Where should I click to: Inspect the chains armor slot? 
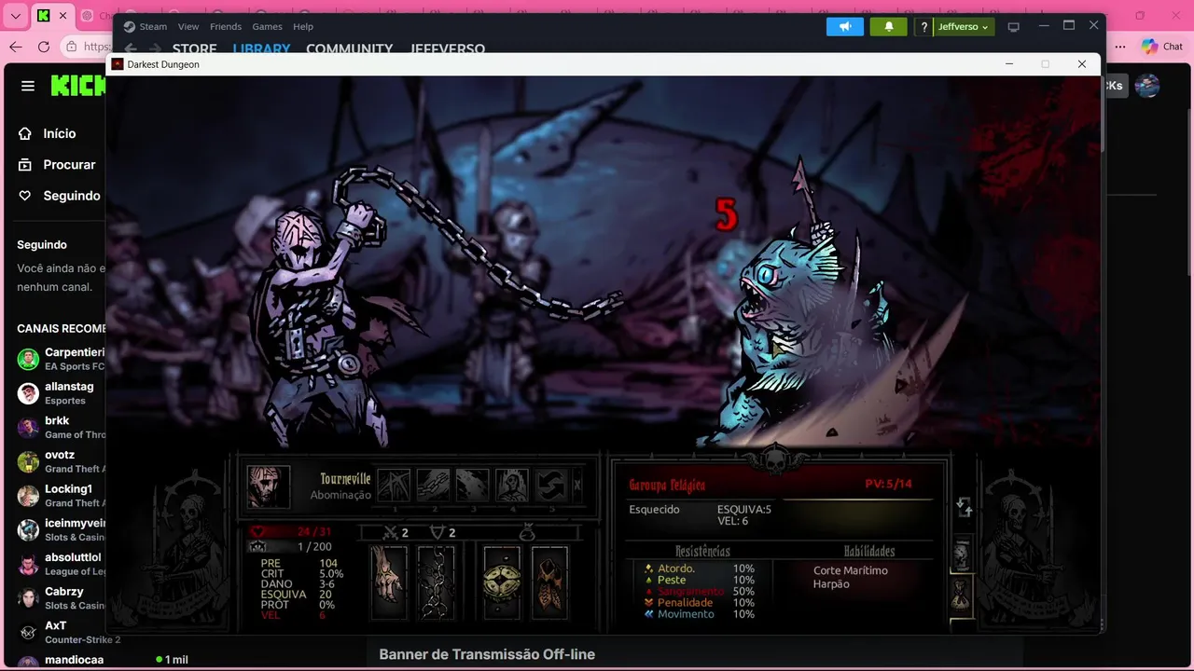point(436,582)
